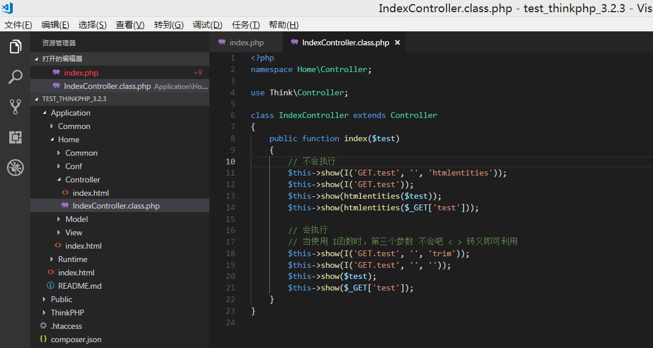Open the Explorer view in activity bar
Image resolution: width=653 pixels, height=348 pixels.
tap(15, 46)
